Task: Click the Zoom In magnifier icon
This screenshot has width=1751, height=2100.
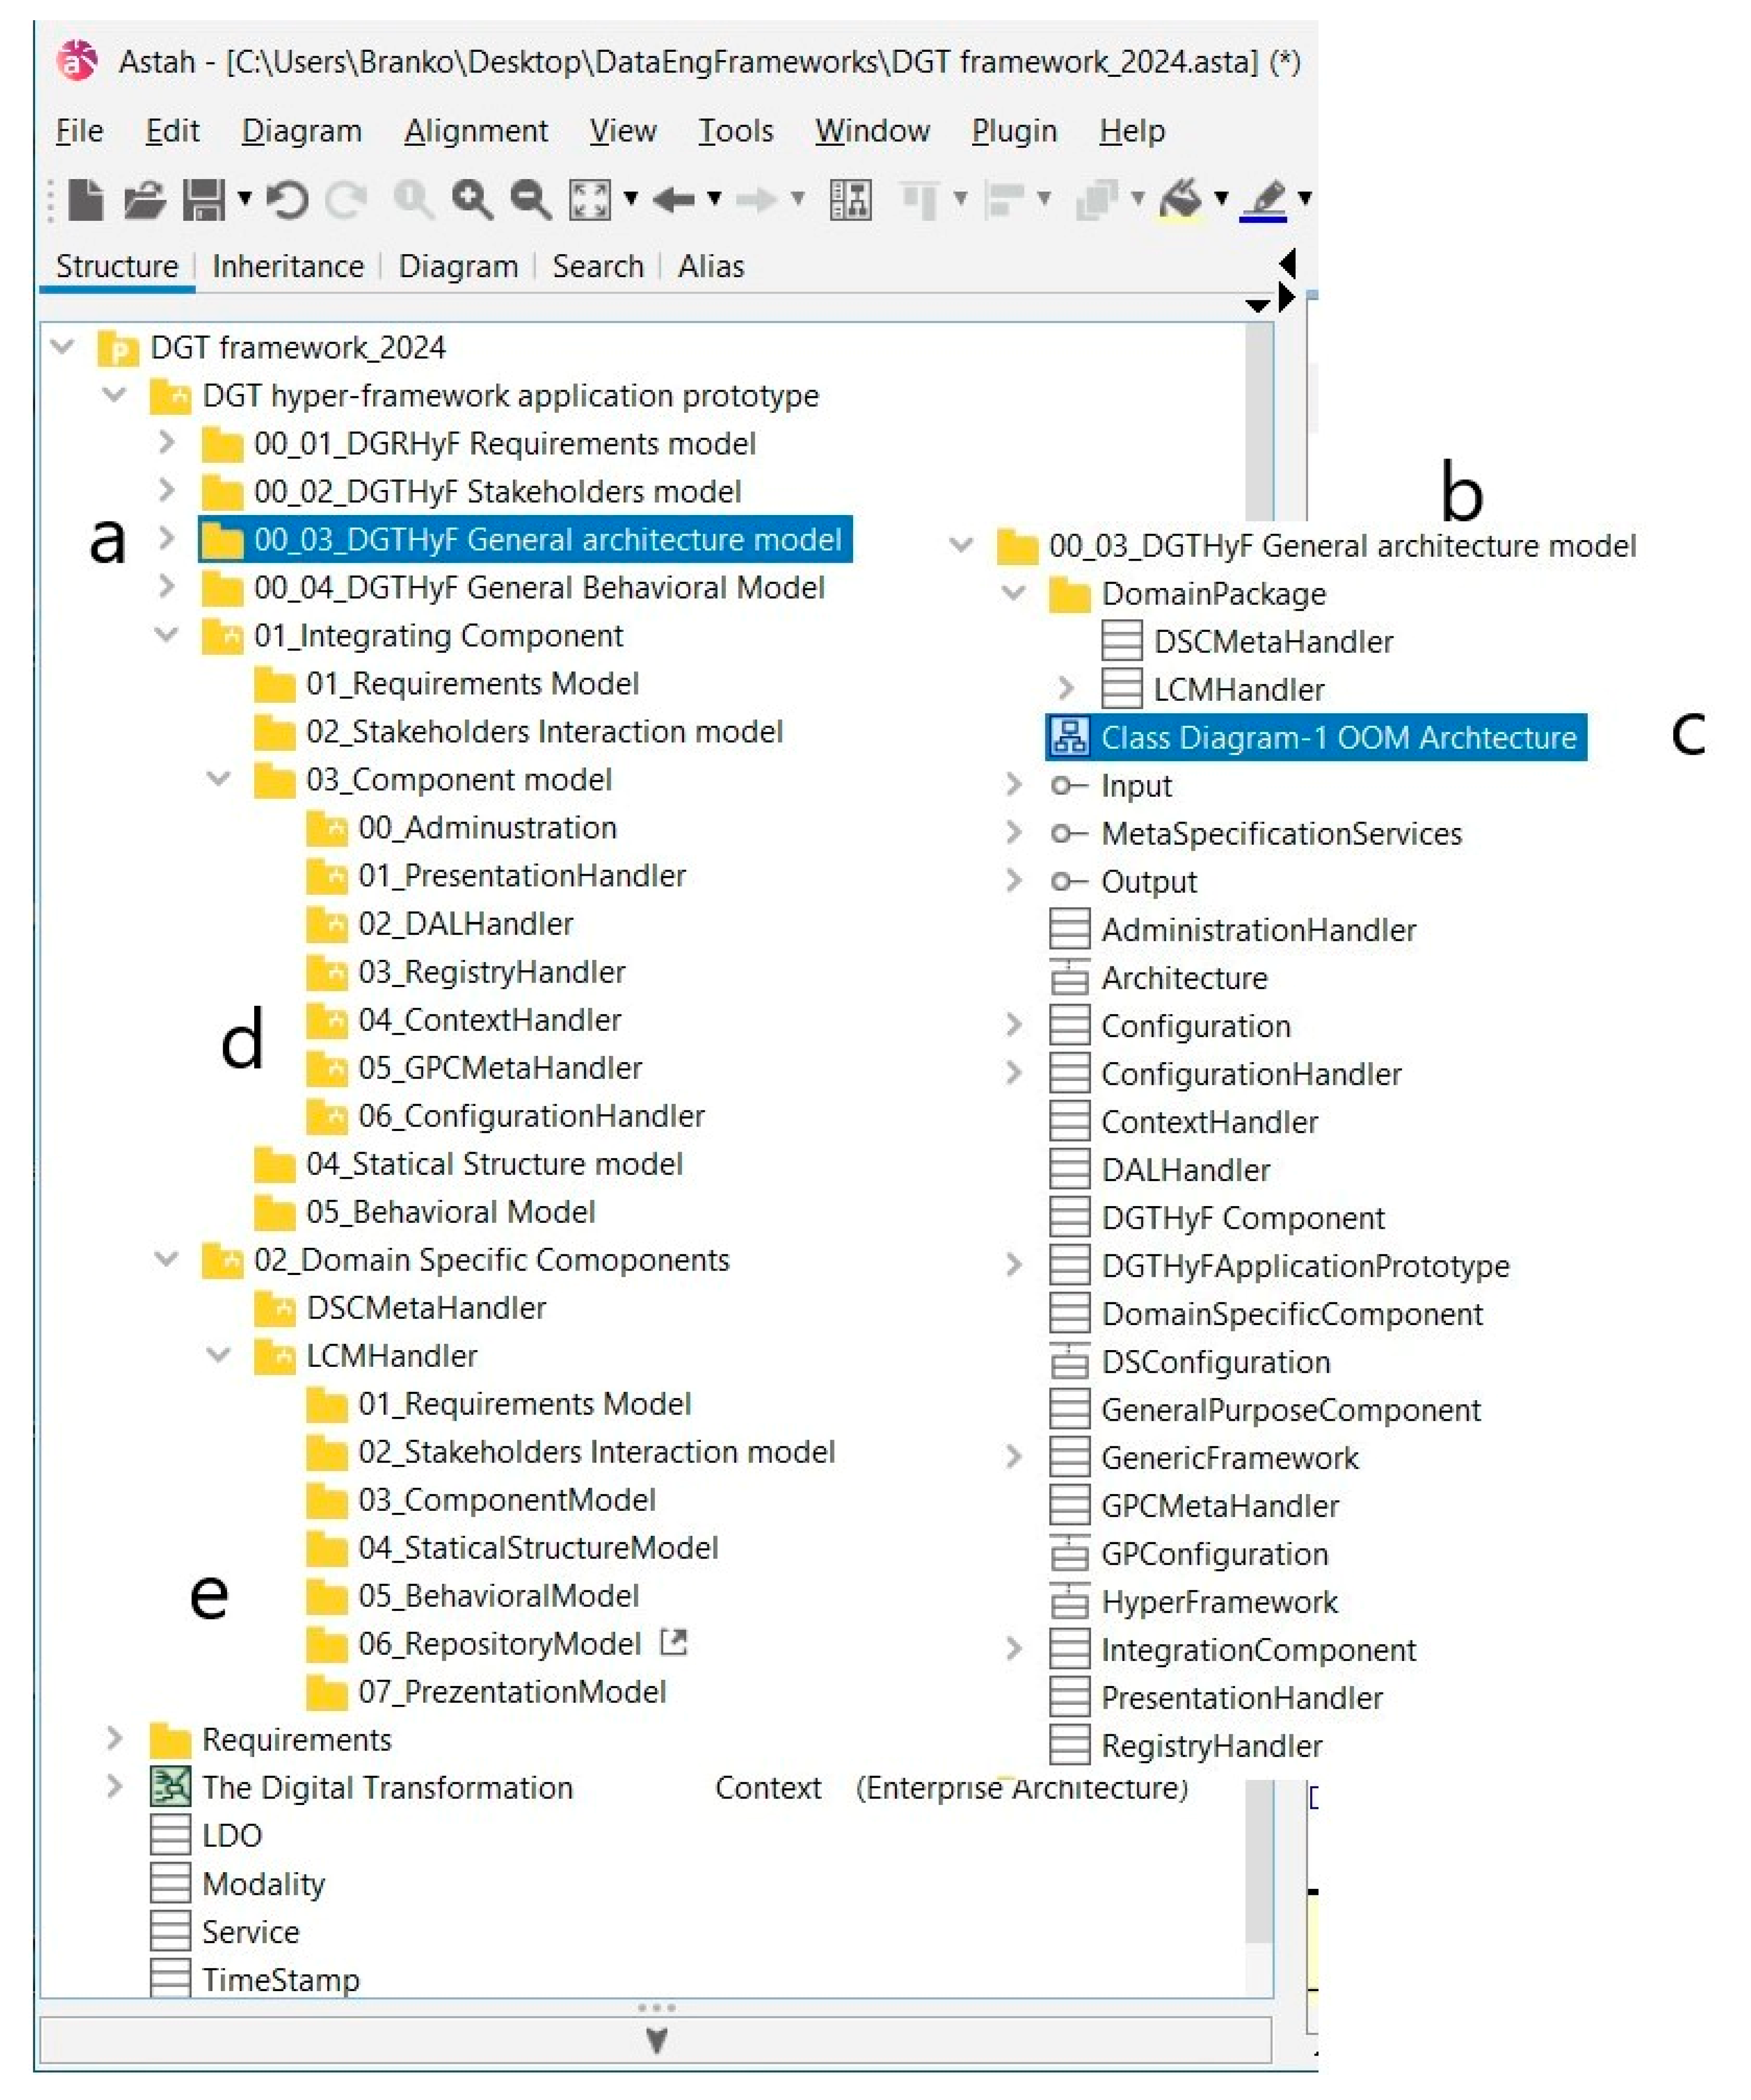Action: click(x=472, y=200)
